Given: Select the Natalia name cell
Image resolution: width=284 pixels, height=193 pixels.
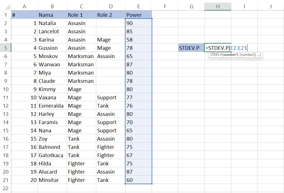Looking at the screenshot, I should coord(52,23).
